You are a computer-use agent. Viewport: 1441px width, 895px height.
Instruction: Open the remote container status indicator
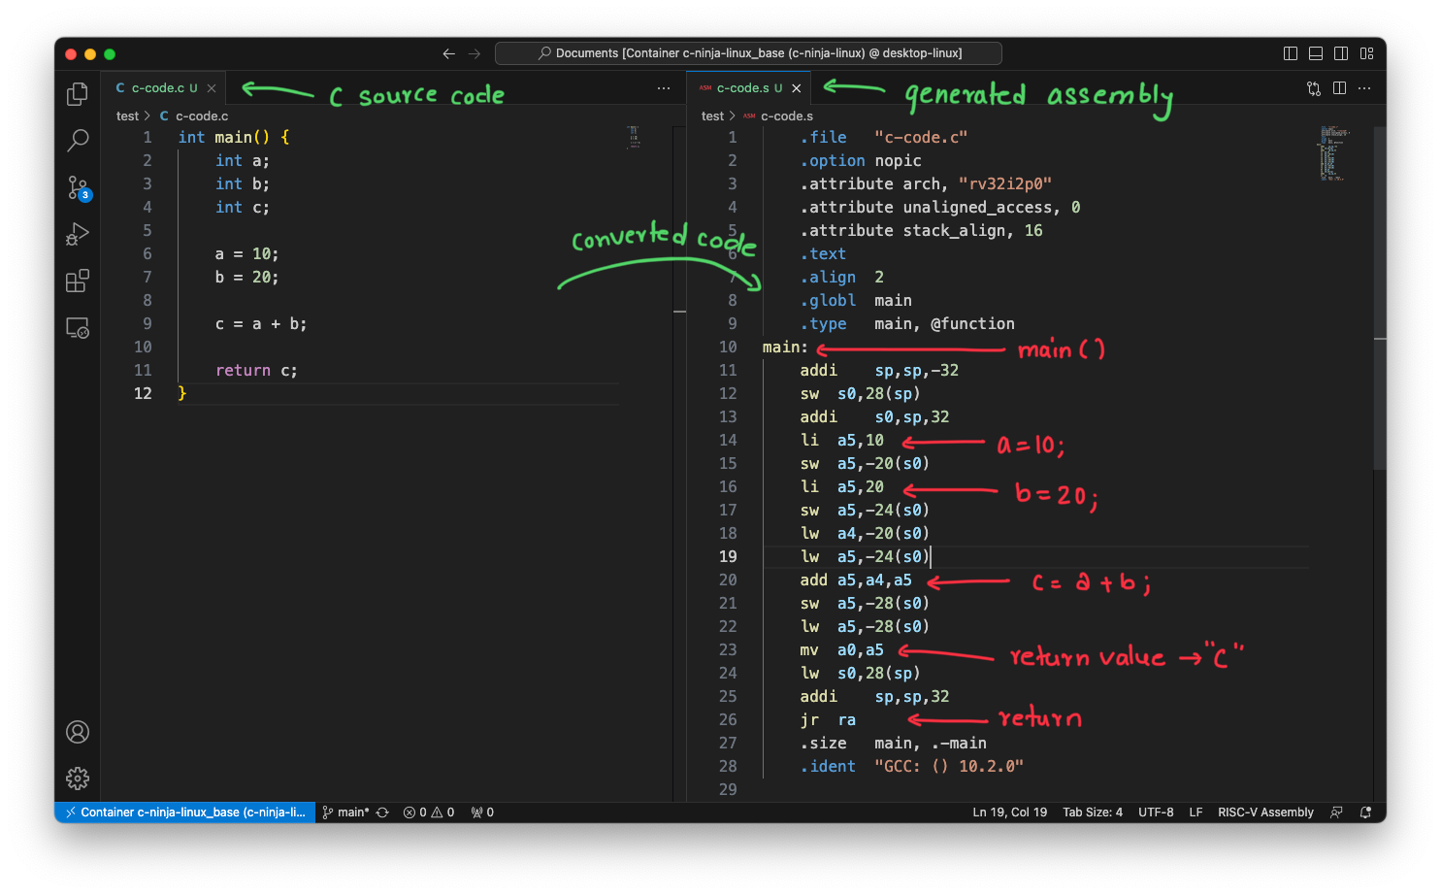[x=185, y=812]
